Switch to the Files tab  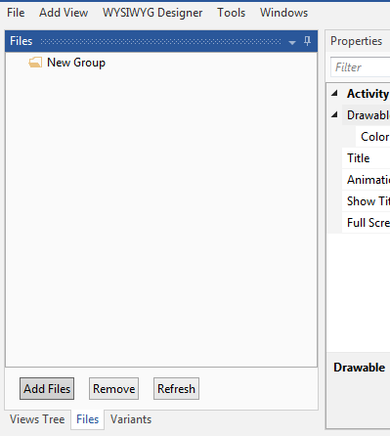pyautogui.click(x=88, y=419)
